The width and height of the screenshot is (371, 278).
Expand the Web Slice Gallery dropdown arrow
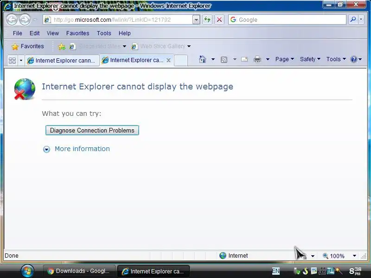pos(189,46)
